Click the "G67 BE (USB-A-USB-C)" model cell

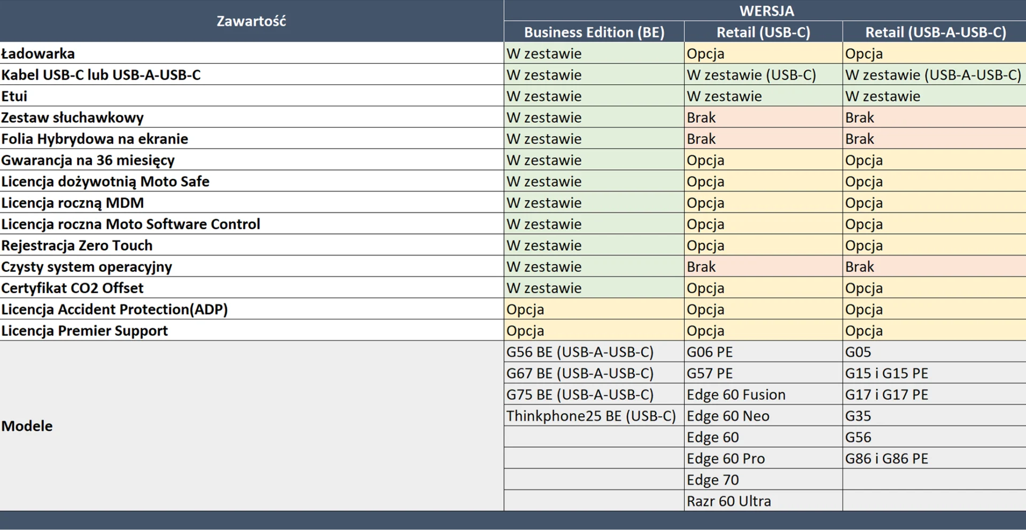594,374
